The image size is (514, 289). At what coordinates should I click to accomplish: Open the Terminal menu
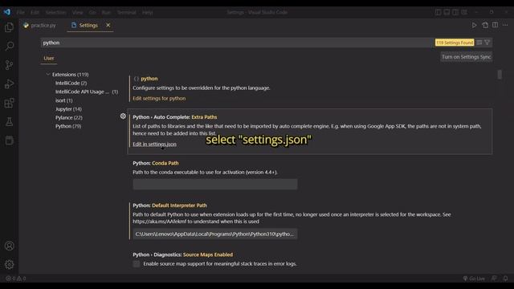127,12
